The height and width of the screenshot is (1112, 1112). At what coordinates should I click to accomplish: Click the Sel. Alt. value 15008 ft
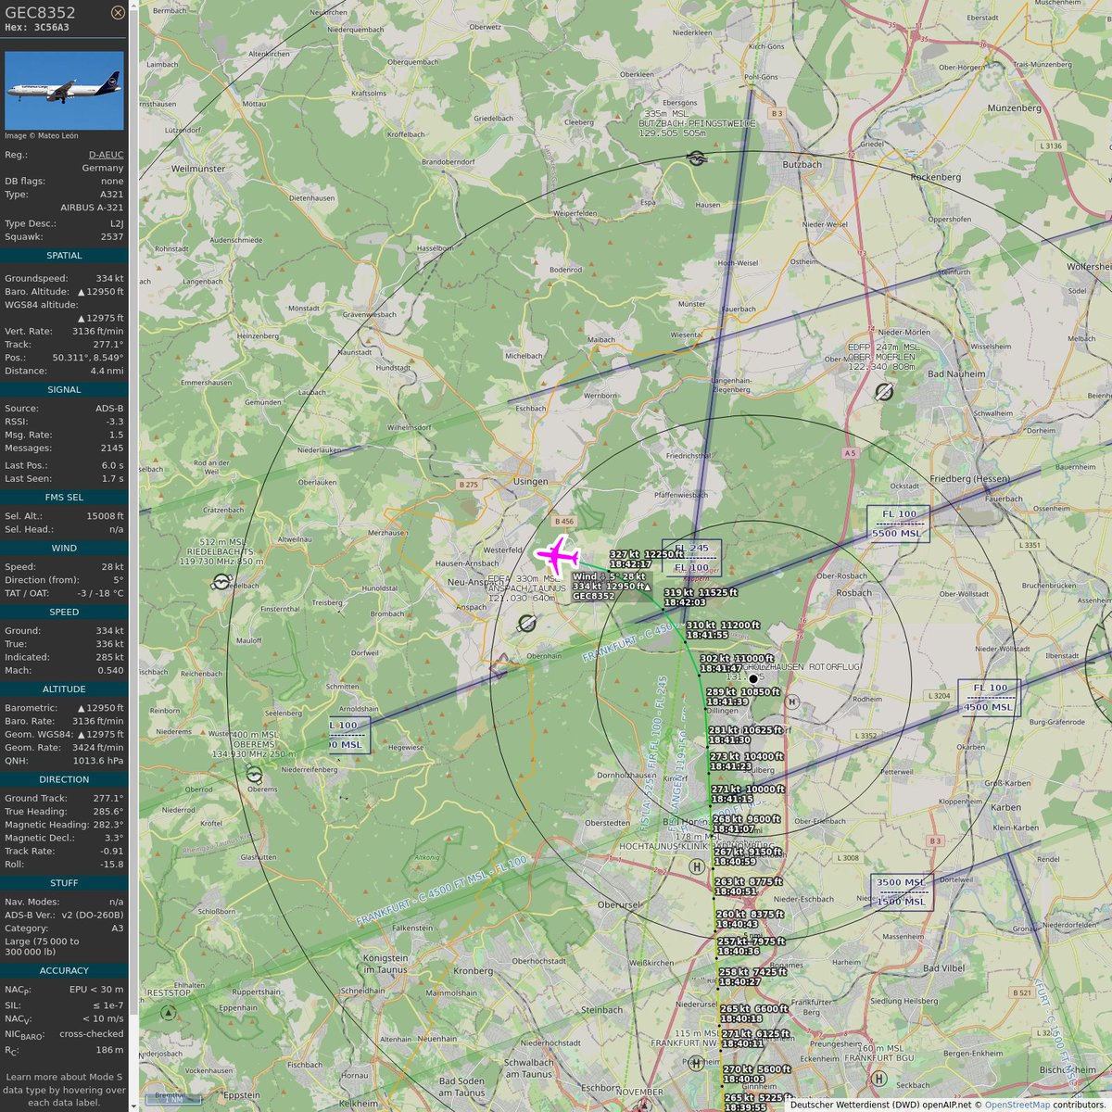click(105, 516)
